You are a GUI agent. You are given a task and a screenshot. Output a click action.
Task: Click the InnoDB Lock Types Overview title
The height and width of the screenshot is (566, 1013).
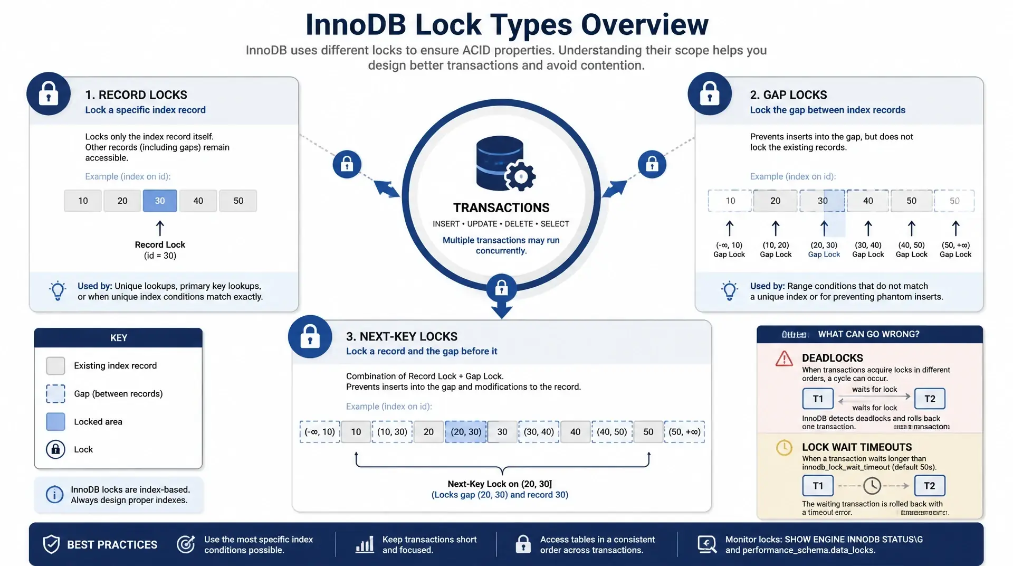click(507, 24)
